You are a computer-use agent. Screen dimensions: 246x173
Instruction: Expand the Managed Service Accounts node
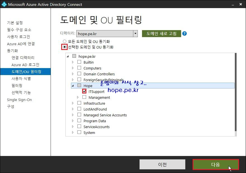pos(73,115)
